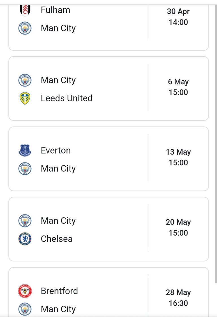Click Man City crest in Brentford fixture
This screenshot has width=217, height=317.
[25, 309]
